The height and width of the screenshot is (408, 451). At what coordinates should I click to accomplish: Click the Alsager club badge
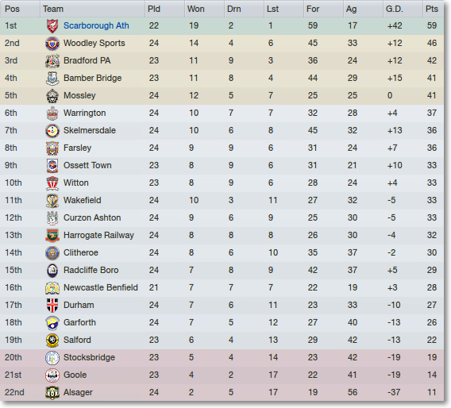click(x=52, y=392)
